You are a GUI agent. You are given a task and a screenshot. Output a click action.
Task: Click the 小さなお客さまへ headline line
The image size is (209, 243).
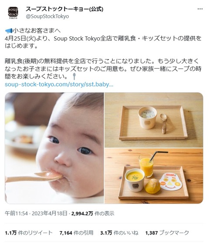(x=37, y=31)
